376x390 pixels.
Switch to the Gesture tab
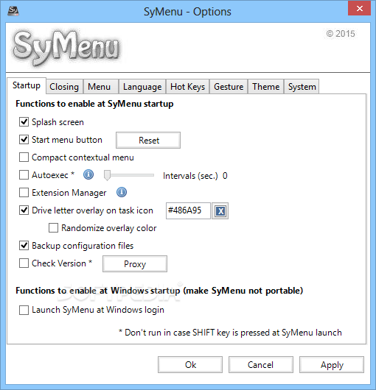[x=229, y=87]
